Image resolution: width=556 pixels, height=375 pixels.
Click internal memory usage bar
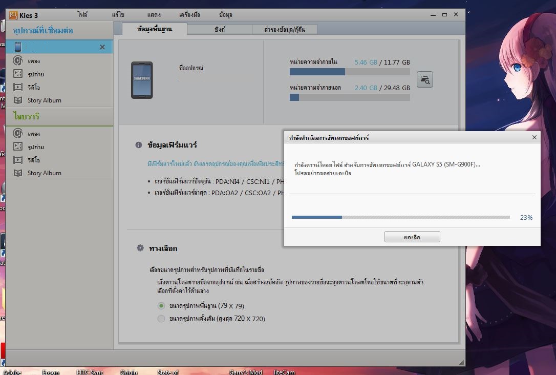coord(350,72)
